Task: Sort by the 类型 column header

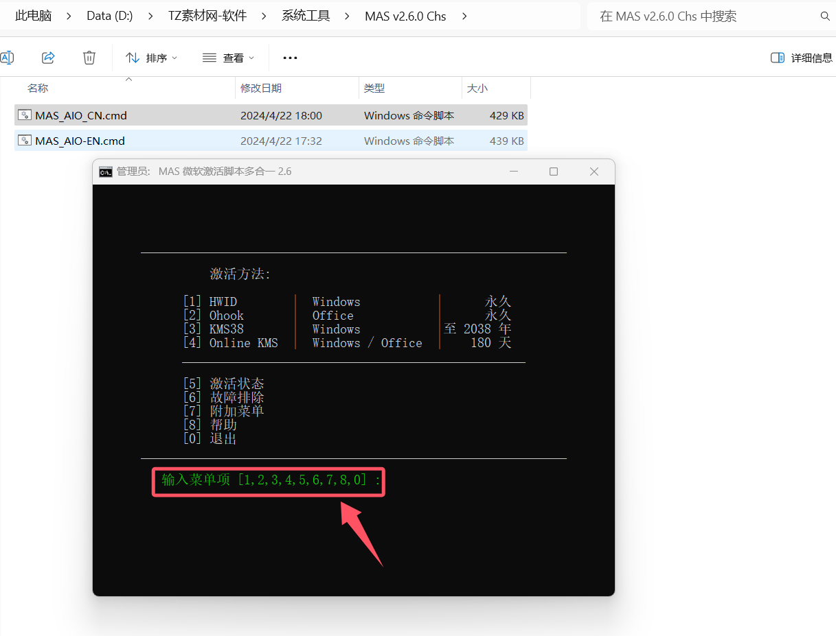Action: [374, 89]
